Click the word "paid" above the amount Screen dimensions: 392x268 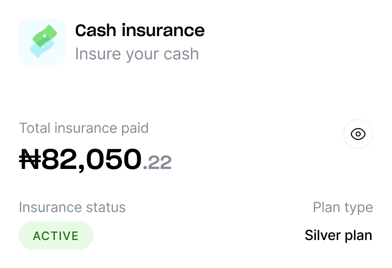[x=134, y=128]
